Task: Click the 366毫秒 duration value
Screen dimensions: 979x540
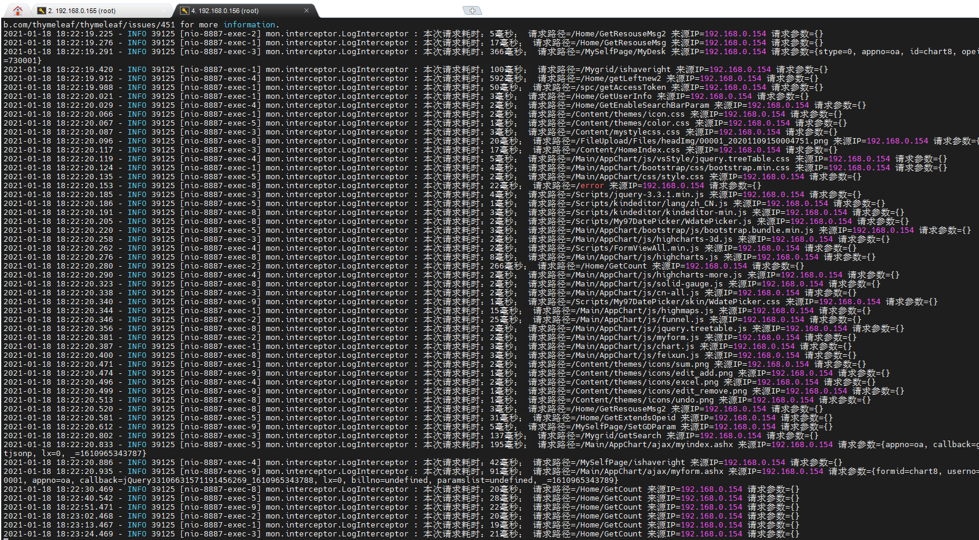Action: 506,52
